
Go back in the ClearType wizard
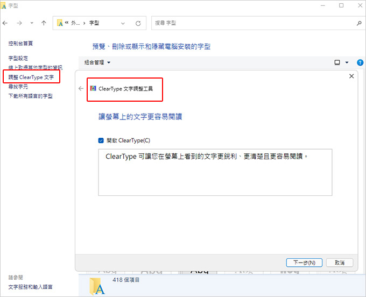(x=81, y=89)
